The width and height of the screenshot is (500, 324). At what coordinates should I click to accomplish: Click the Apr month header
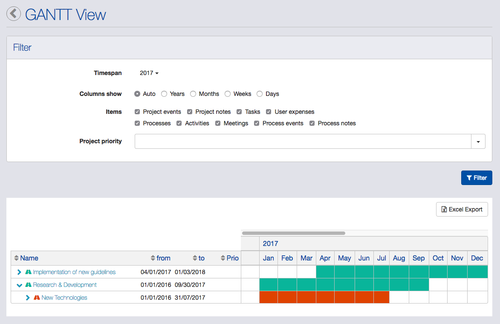[x=325, y=258]
